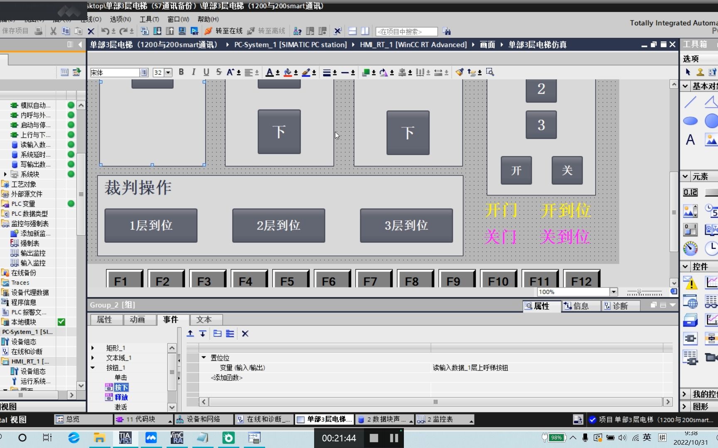Viewport: 718px width, 448px height.
Task: Select the Switch element in toolbox
Action: 690,229
